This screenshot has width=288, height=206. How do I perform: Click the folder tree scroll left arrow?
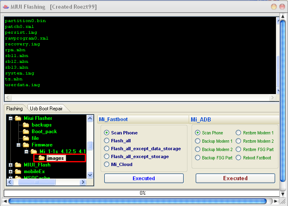(10, 182)
